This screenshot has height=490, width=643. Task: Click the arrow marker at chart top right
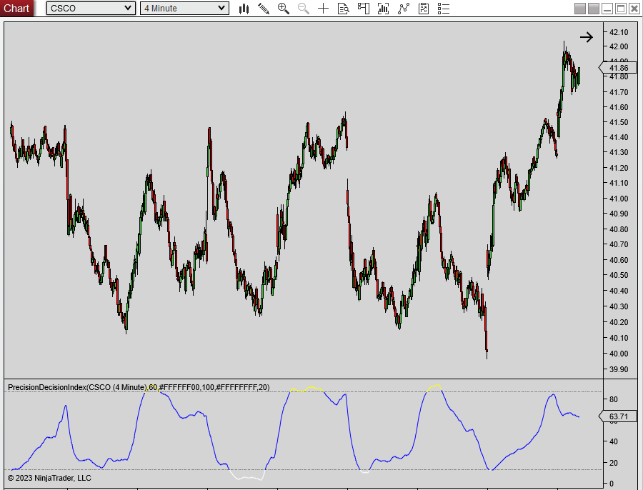pyautogui.click(x=586, y=36)
